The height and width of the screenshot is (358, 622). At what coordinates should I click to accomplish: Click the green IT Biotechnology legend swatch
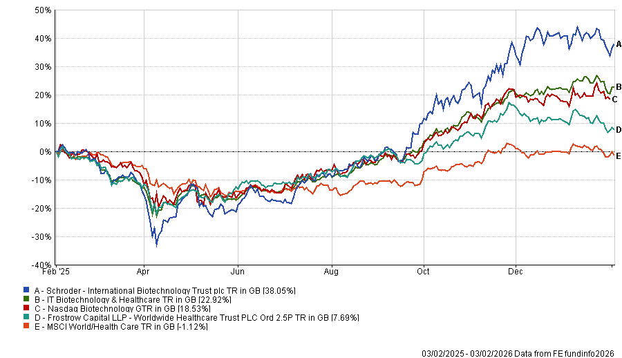pos(27,300)
